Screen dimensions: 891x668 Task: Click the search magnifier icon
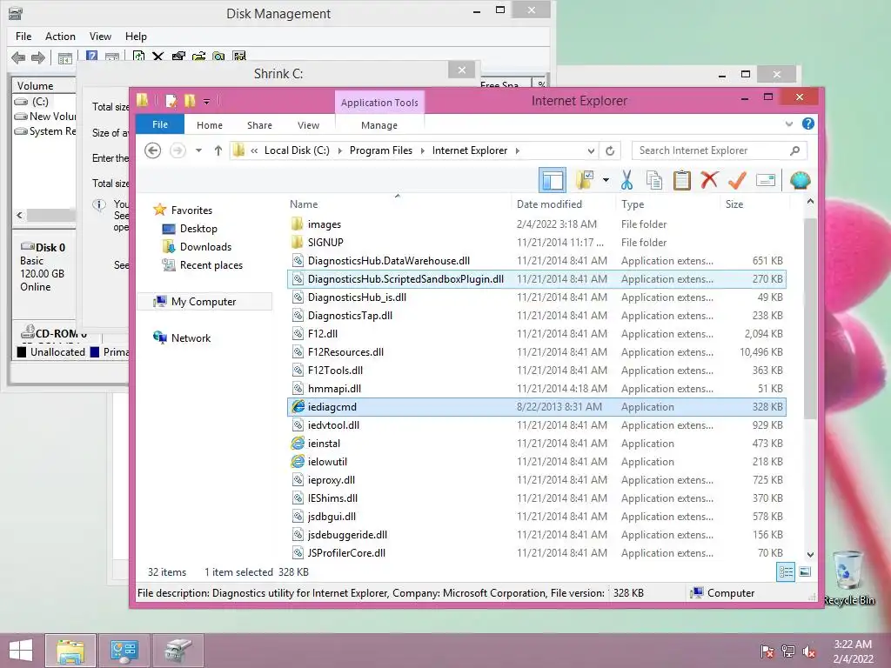click(x=795, y=150)
